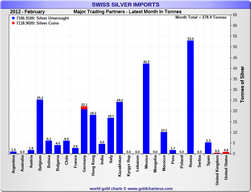Viewport: 251px width, 192px height.
Task: Click the Italy bar labeled 16.7
Action: (x=111, y=136)
